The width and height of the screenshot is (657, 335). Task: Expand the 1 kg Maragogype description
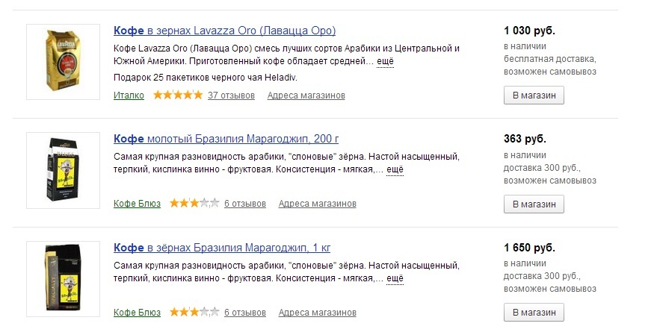[x=395, y=278]
